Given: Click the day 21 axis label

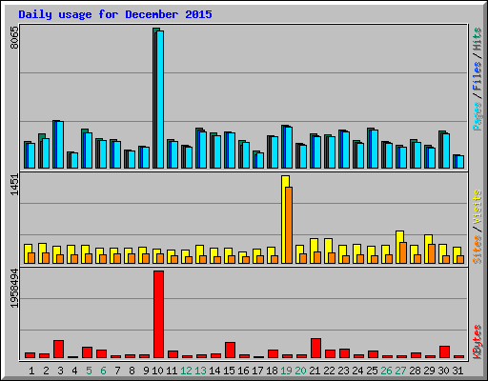Looking at the screenshot, I should [315, 371].
